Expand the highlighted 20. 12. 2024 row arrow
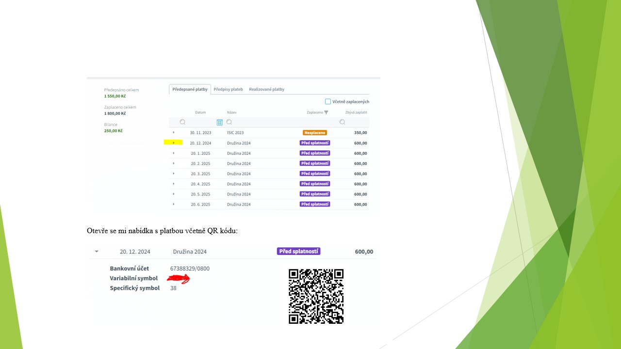621x349 pixels. coord(174,143)
